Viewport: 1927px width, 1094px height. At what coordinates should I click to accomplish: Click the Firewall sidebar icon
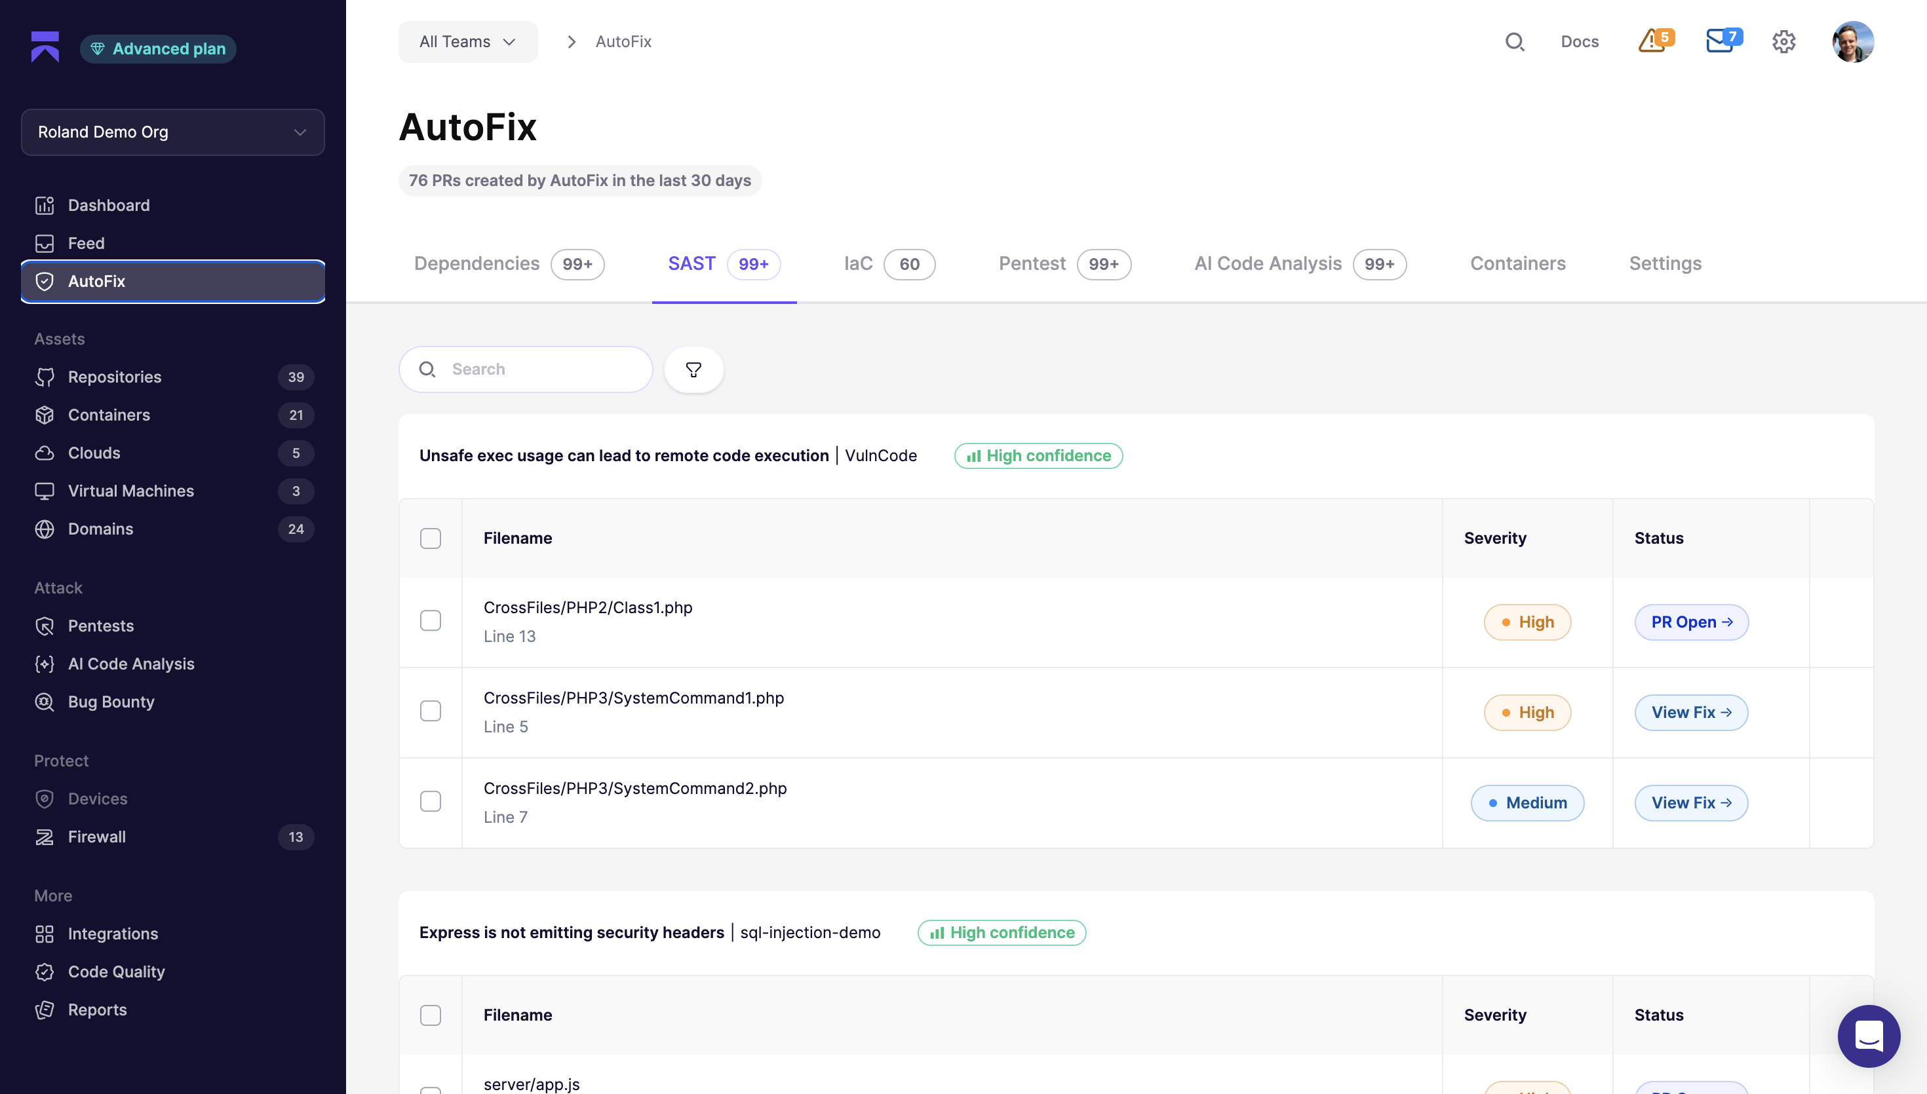[x=45, y=837]
